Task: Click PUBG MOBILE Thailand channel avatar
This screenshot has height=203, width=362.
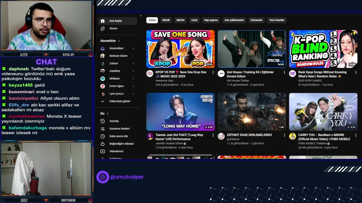Action: pyautogui.click(x=292, y=136)
